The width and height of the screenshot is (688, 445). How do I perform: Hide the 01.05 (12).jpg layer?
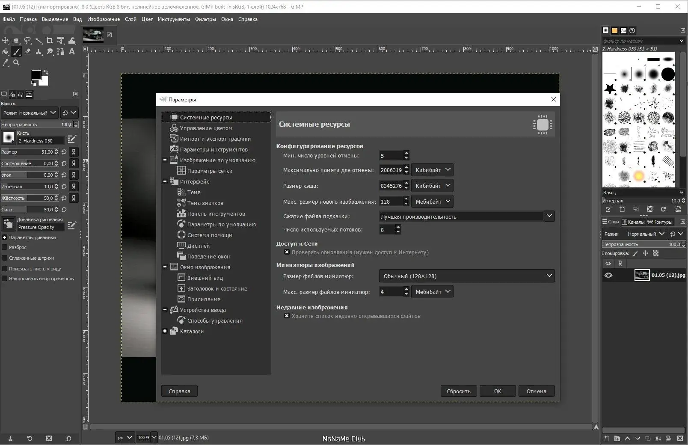(x=609, y=275)
